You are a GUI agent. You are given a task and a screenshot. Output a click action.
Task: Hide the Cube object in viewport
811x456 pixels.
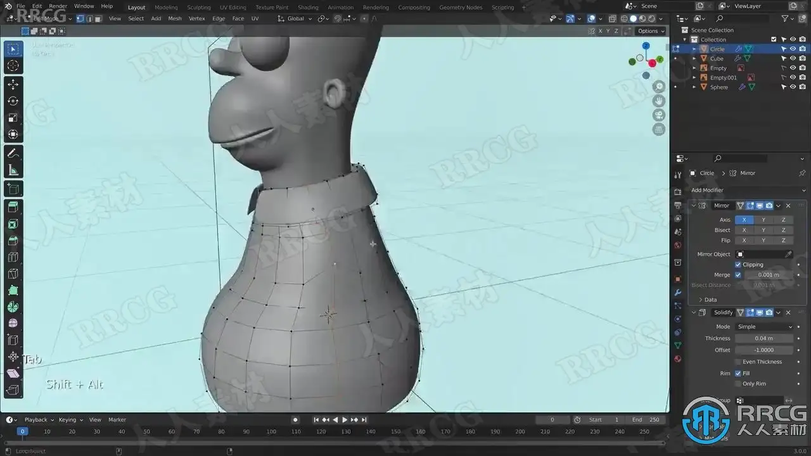793,58
